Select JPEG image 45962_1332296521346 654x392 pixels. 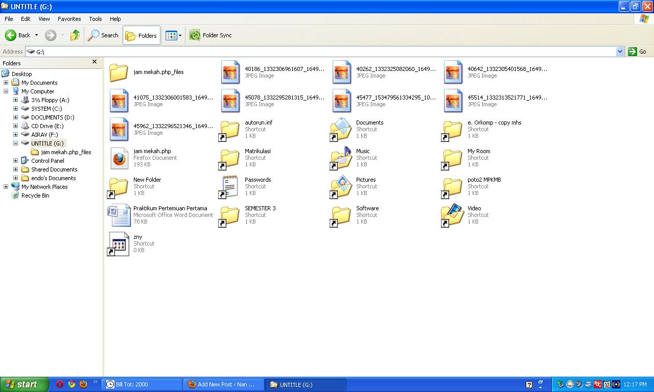(119, 129)
